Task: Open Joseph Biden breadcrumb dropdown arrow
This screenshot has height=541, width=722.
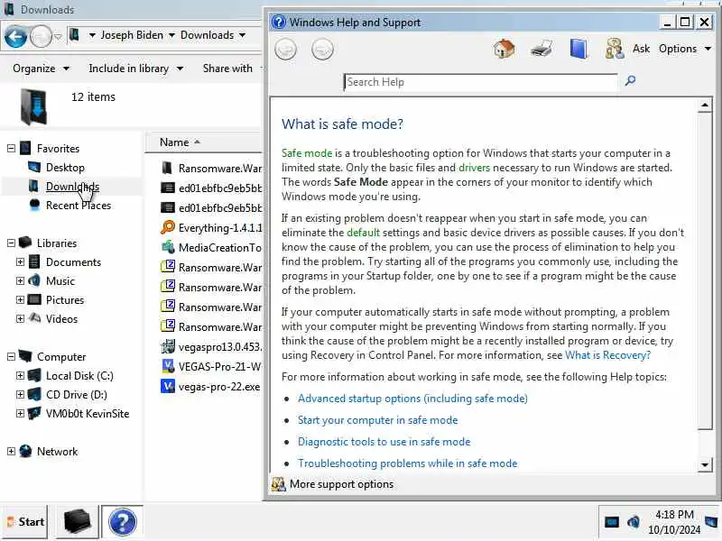Action: pyautogui.click(x=171, y=35)
